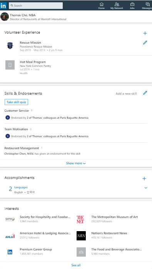Open Nation's Restaurant News logo
Image resolution: width=152 pixels, height=269 pixels.
coord(81,236)
